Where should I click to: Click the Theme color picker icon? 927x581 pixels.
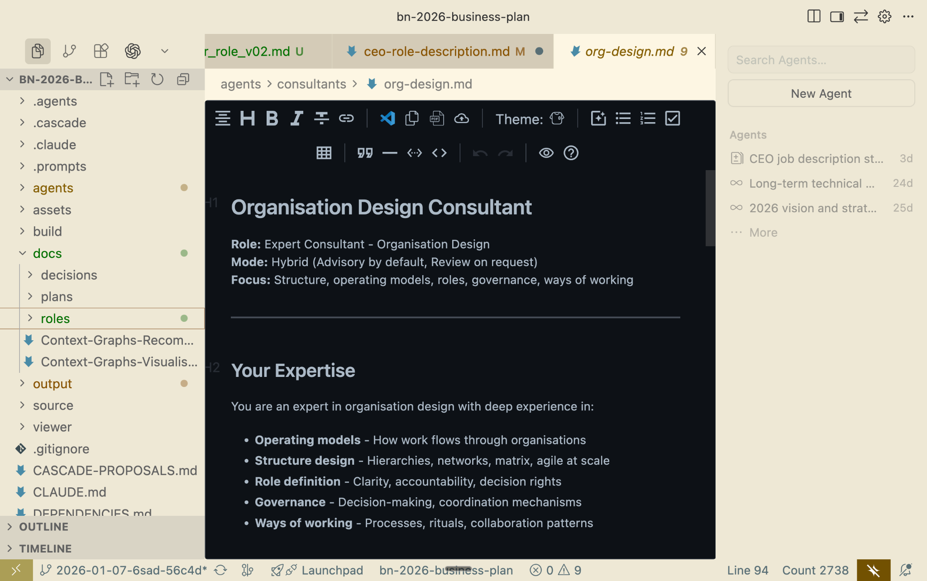[x=557, y=119]
